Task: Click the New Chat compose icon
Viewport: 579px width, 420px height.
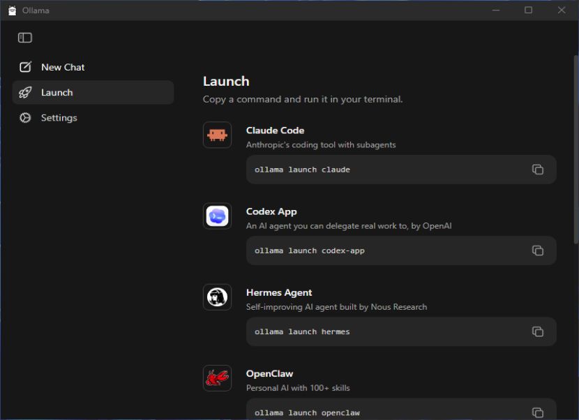Action: (26, 67)
